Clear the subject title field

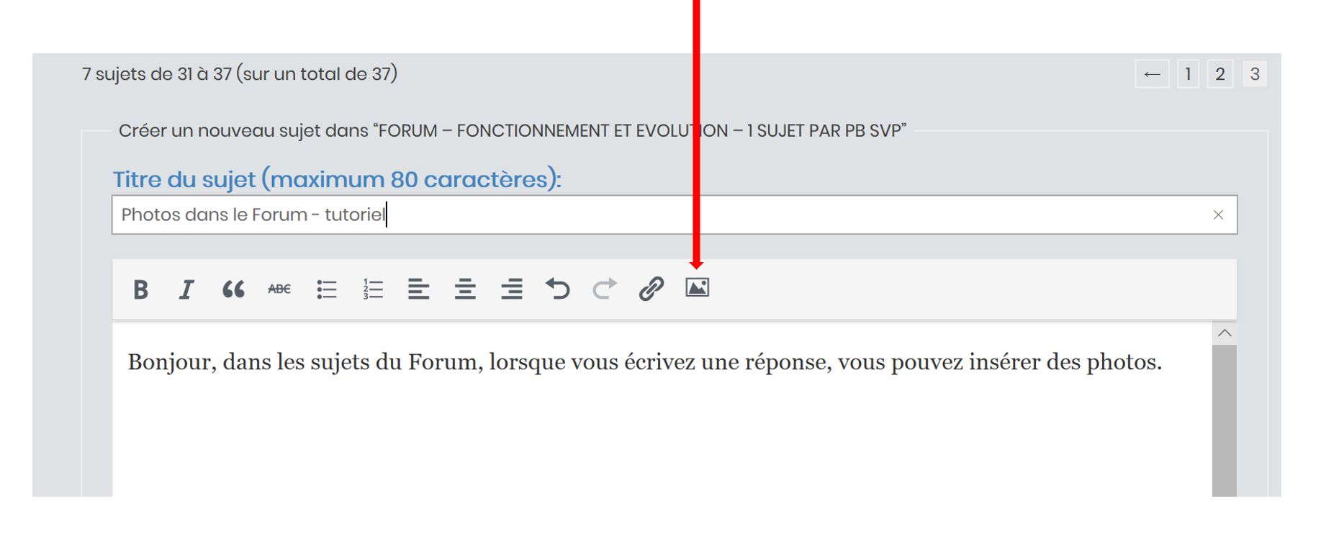click(x=1218, y=215)
